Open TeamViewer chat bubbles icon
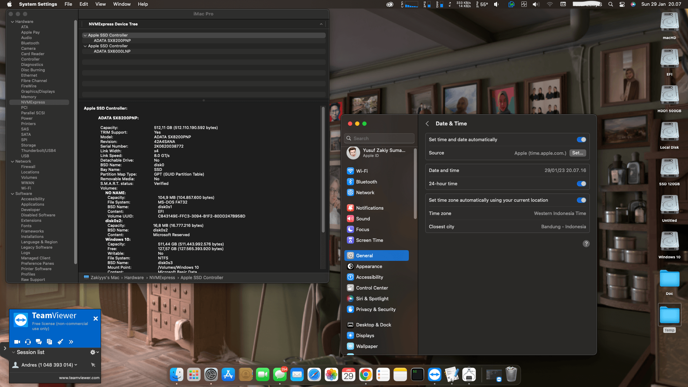The width and height of the screenshot is (688, 387). tap(39, 342)
